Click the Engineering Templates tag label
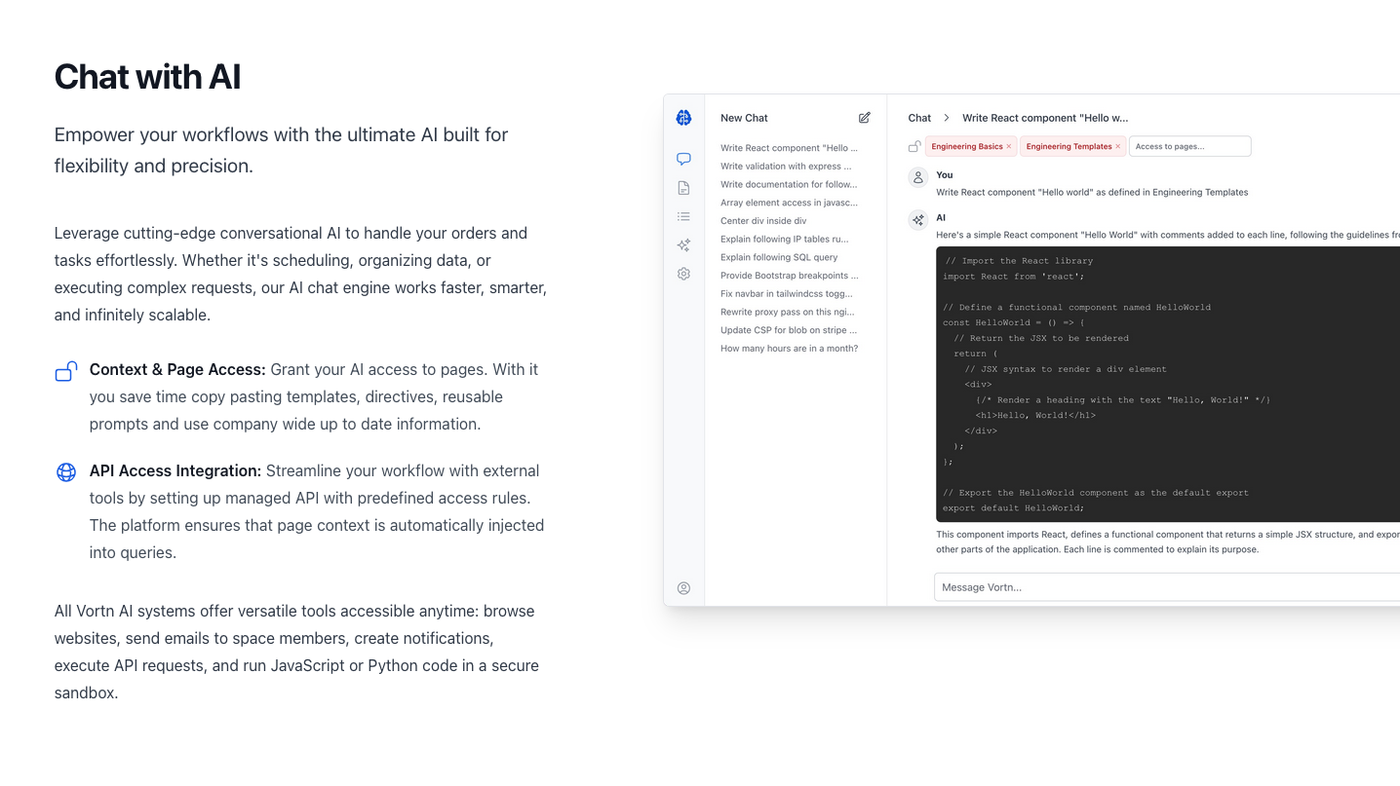 tap(1069, 146)
